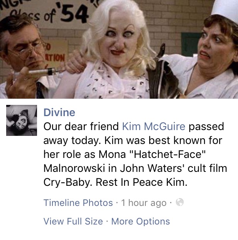The width and height of the screenshot is (238, 240).
Task: Click View Full Size
Action: pyautogui.click(x=73, y=221)
